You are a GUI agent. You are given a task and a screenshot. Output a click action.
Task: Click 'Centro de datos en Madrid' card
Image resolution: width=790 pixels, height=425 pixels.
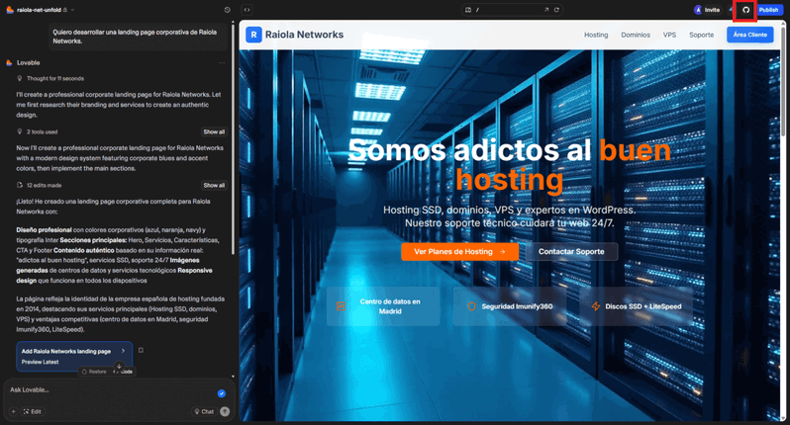[383, 306]
